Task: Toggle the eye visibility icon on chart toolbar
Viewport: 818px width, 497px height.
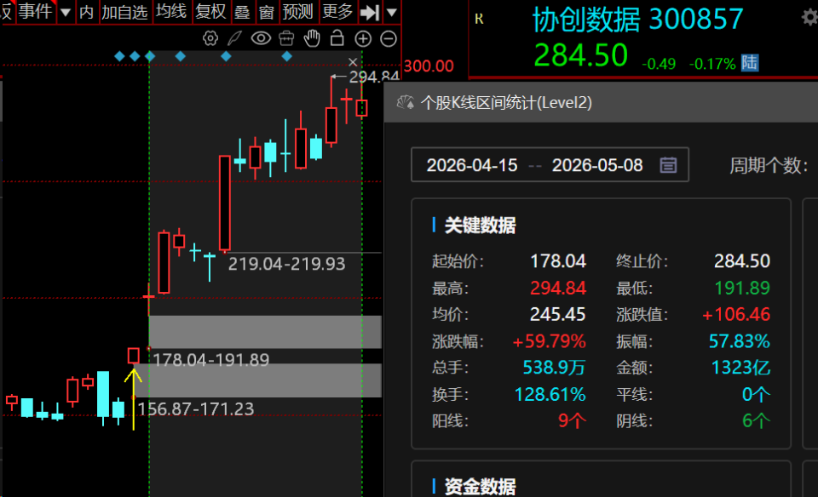Action: [261, 38]
